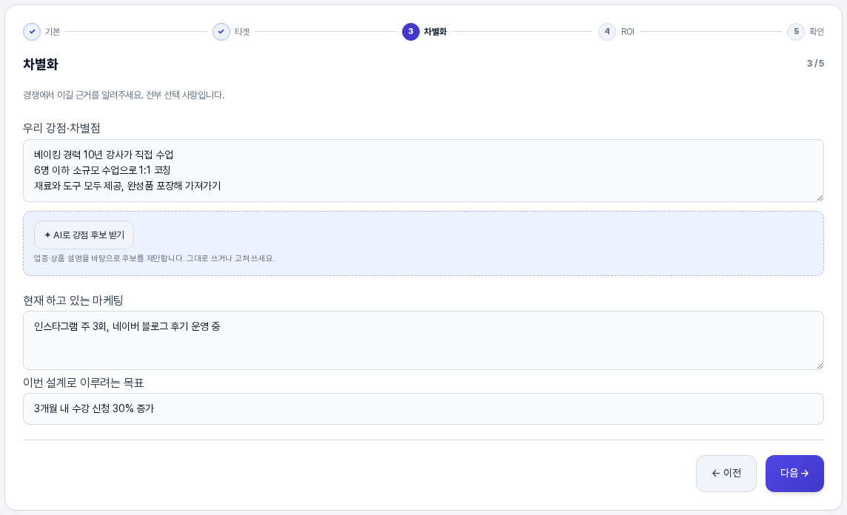Click the step 4 circle icon
The width and height of the screenshot is (847, 515).
point(607,32)
